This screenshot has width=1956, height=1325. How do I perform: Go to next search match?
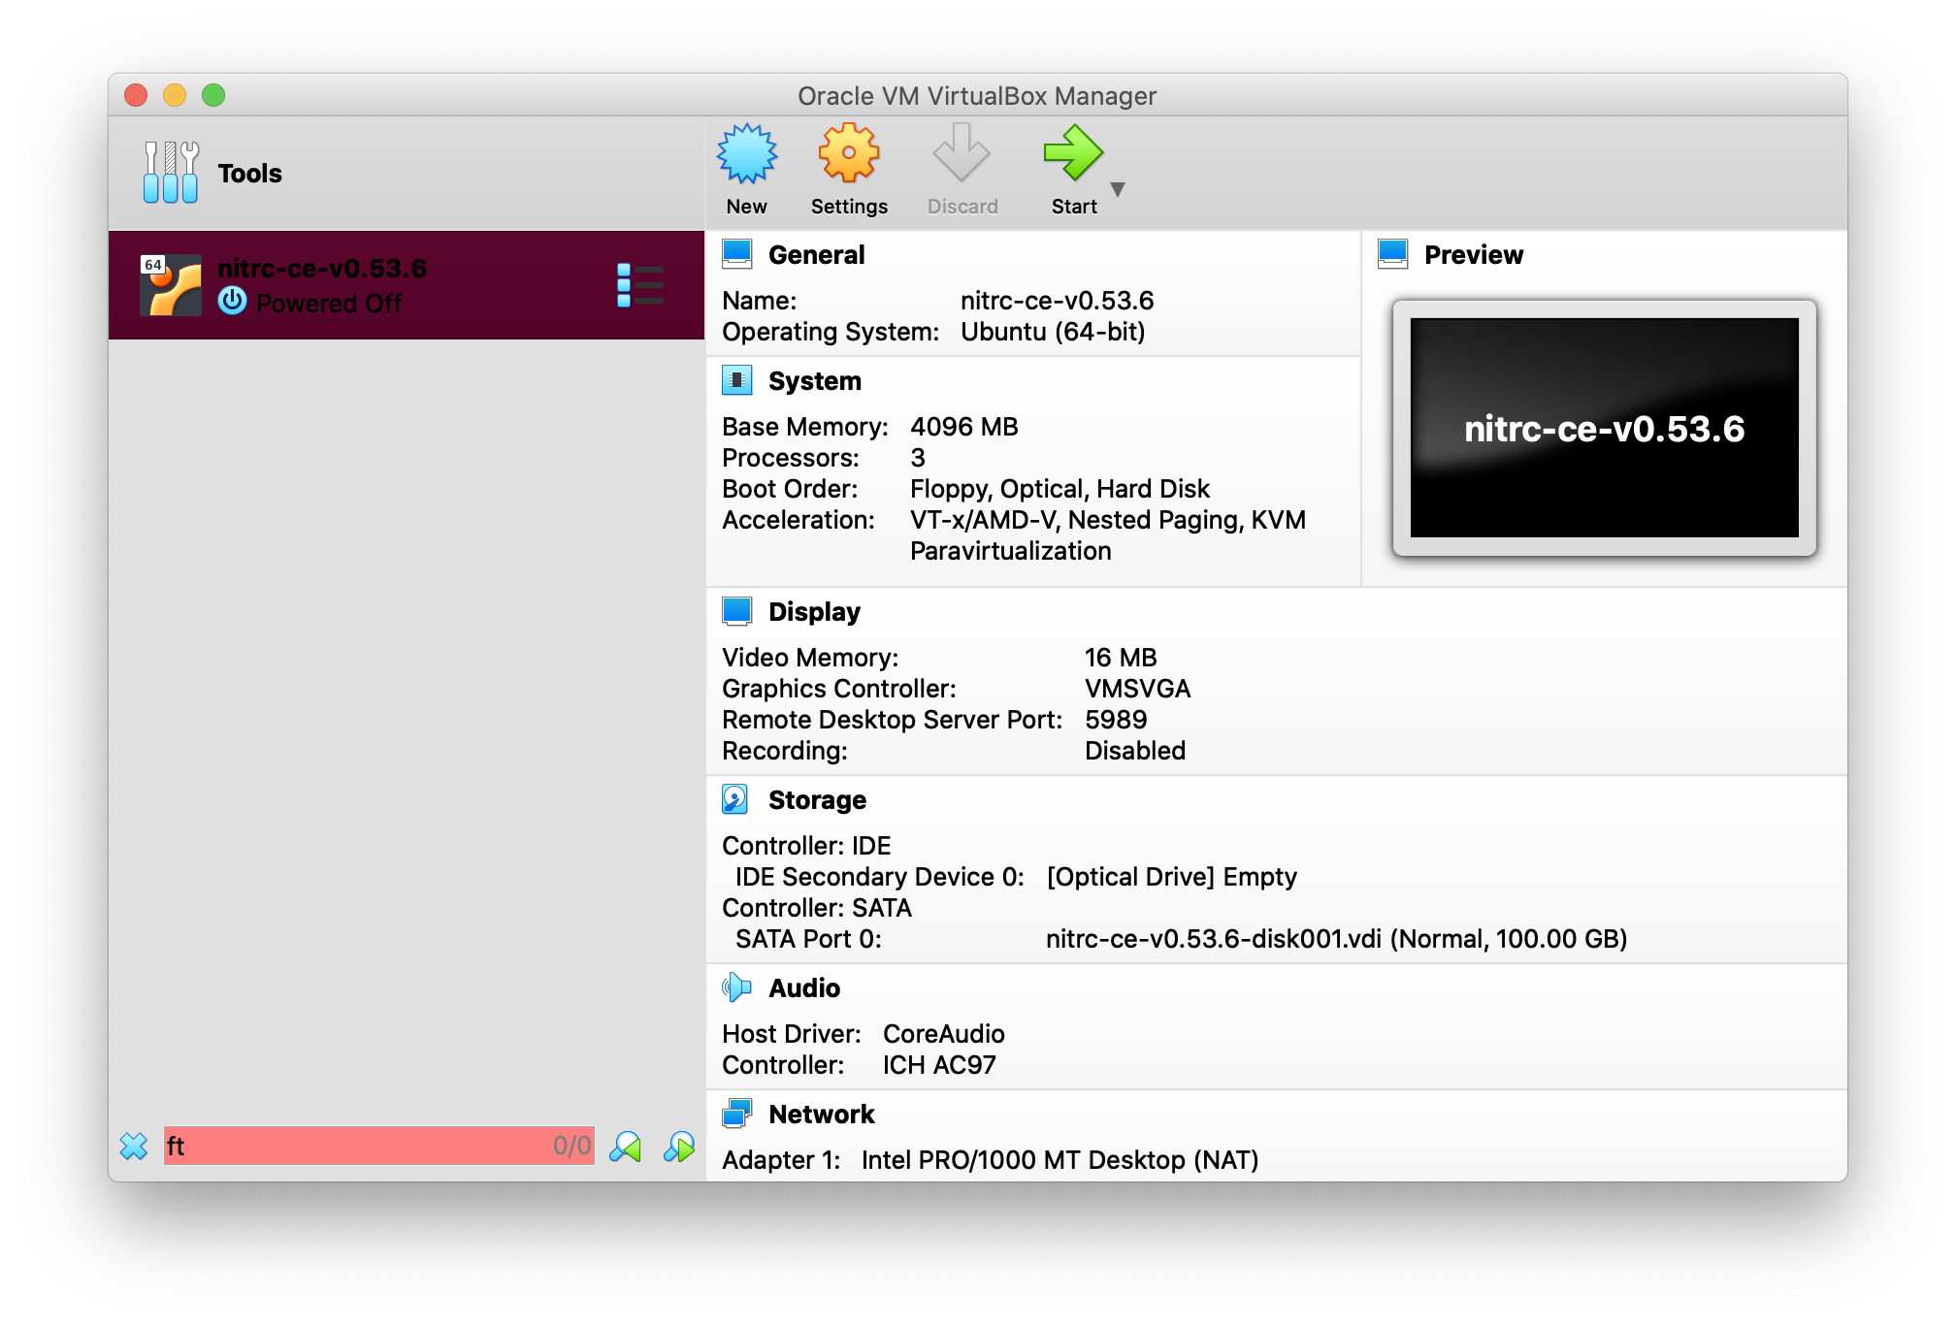(679, 1147)
